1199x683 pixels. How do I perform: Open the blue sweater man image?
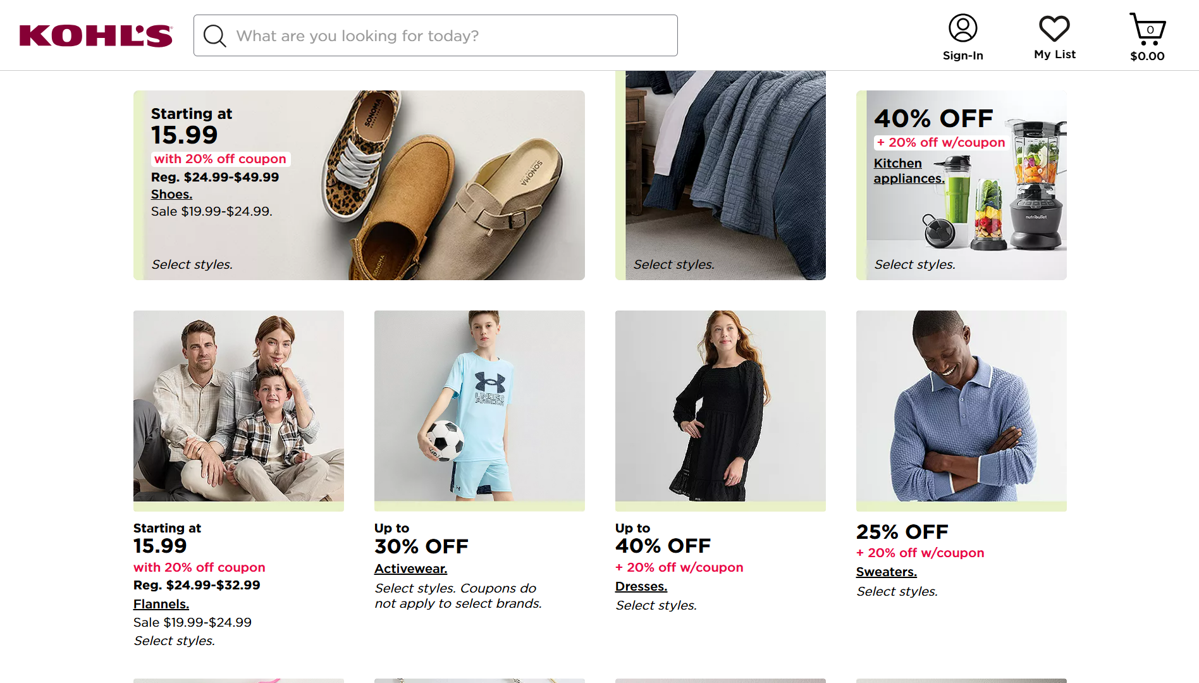961,406
